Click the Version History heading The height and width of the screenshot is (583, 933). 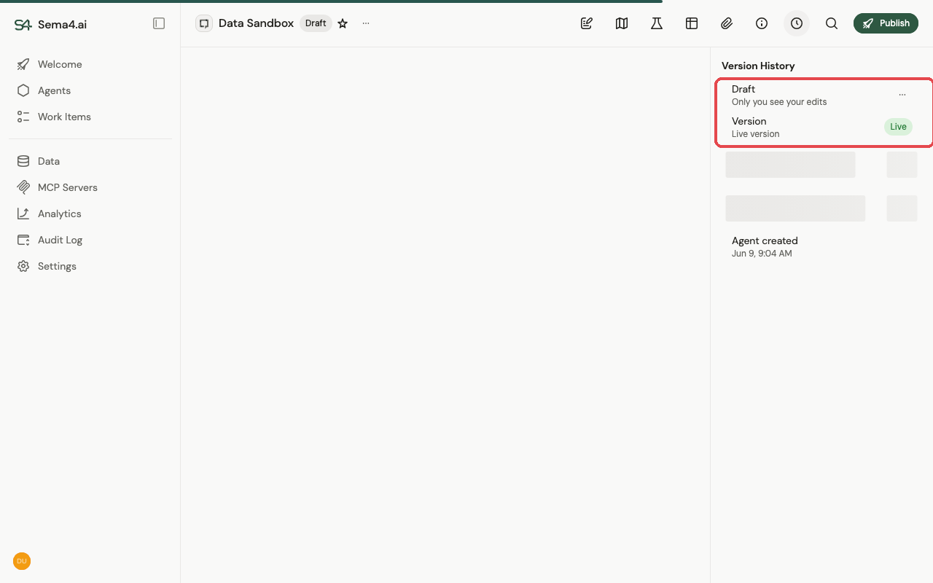click(x=758, y=66)
